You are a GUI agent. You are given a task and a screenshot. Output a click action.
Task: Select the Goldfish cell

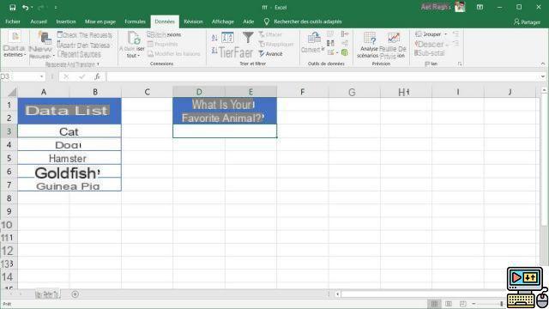69,172
